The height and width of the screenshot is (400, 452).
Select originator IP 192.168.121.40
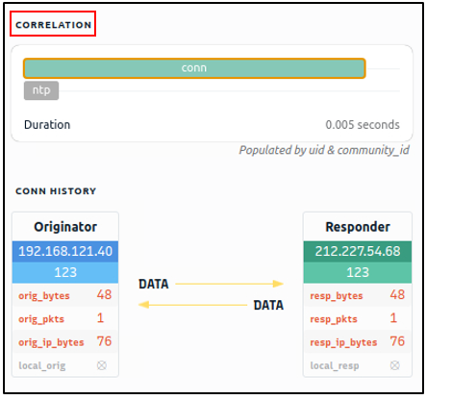[x=65, y=251]
